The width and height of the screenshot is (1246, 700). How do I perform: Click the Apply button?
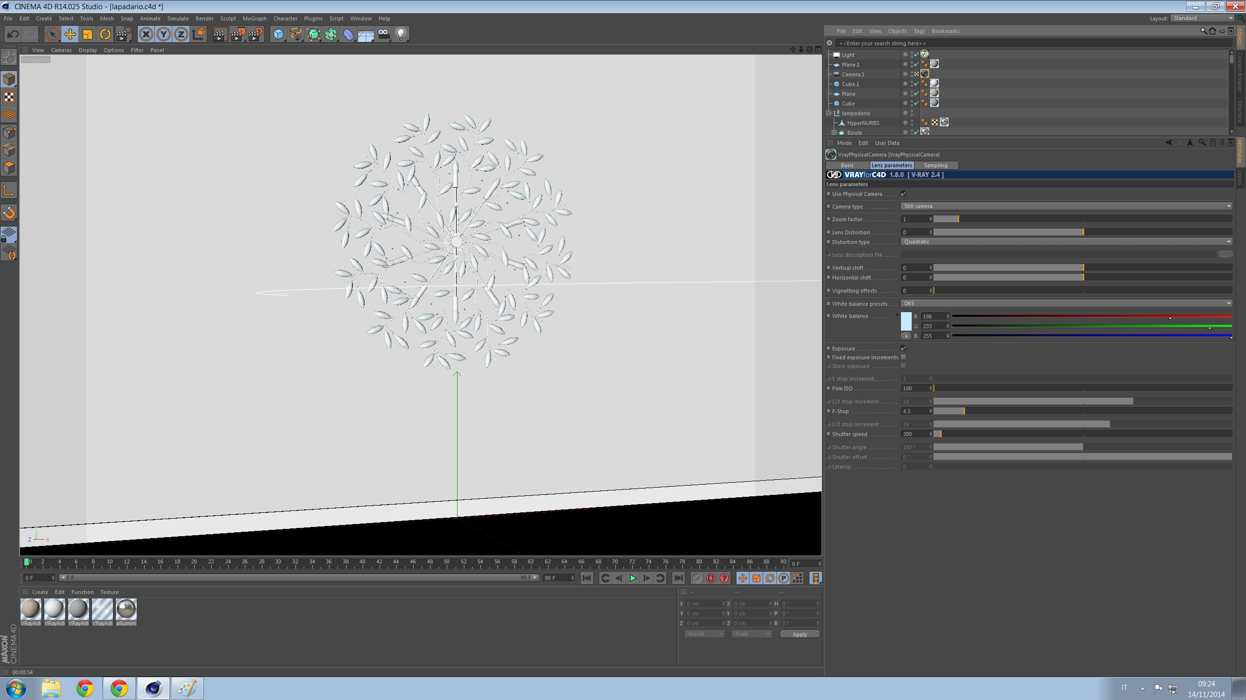click(799, 634)
